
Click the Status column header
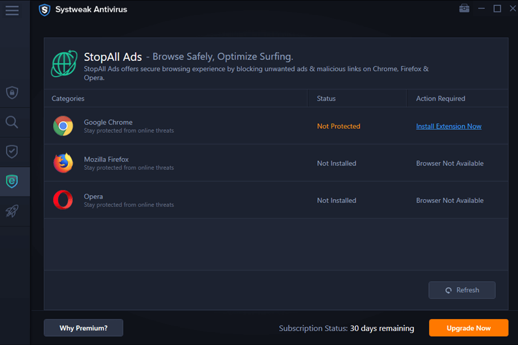click(x=326, y=99)
